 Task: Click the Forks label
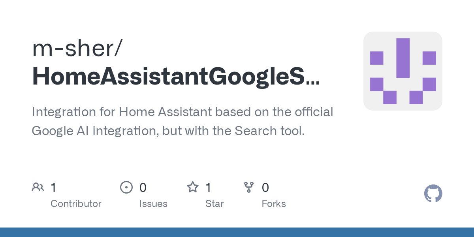pyautogui.click(x=274, y=204)
